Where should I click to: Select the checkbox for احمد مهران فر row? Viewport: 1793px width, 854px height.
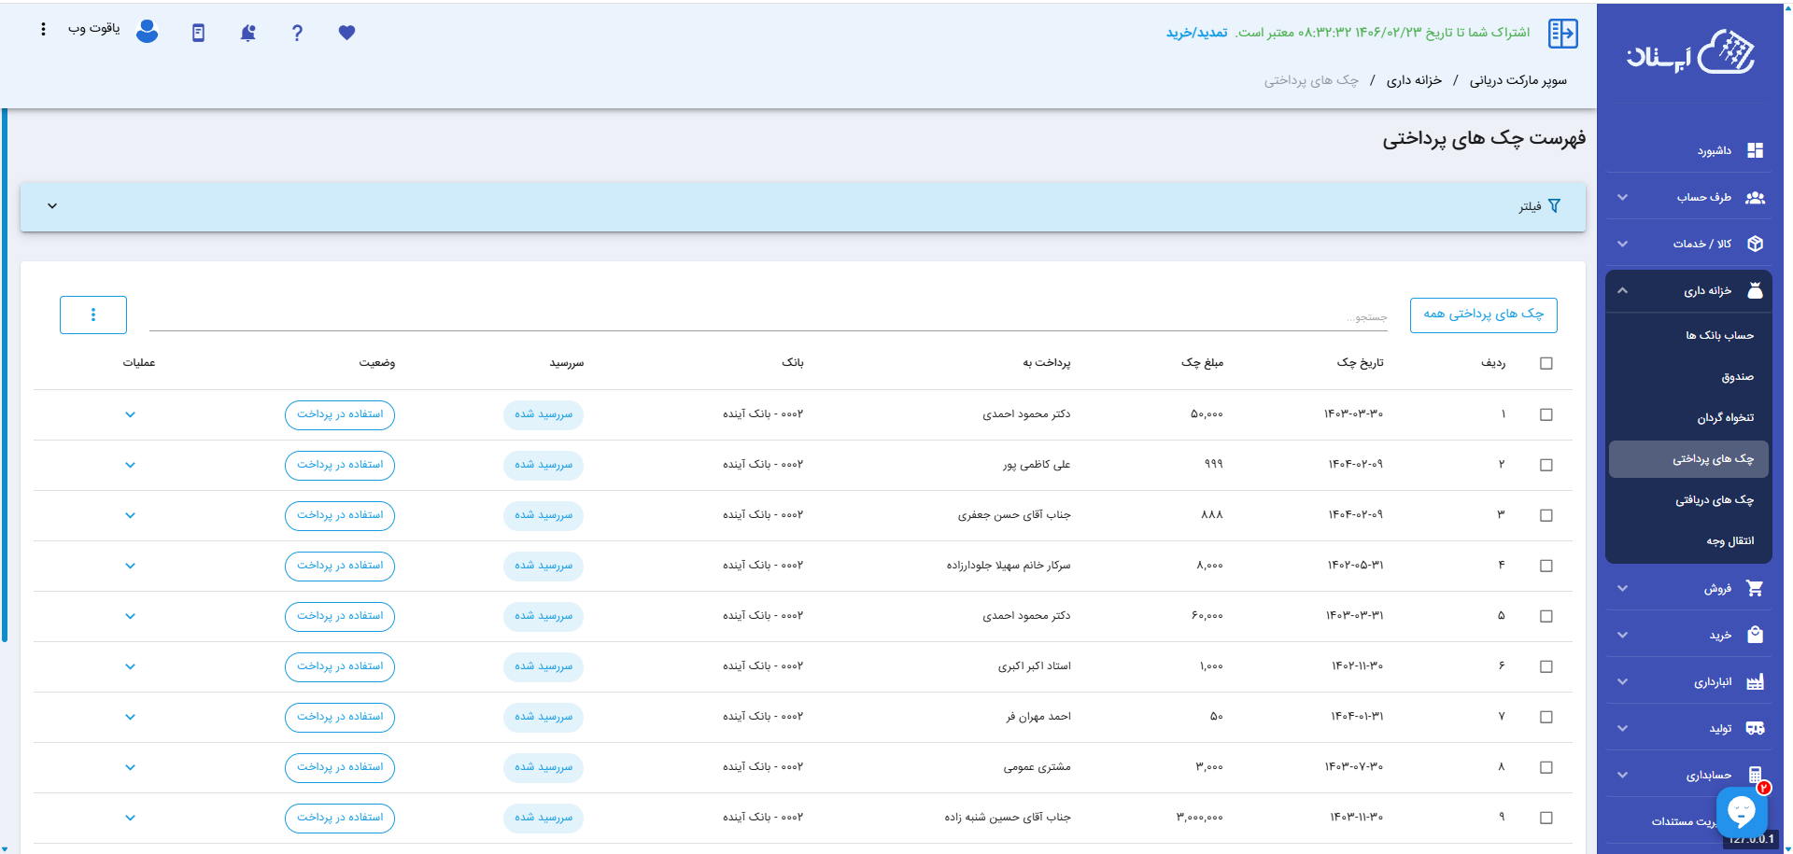click(1546, 717)
